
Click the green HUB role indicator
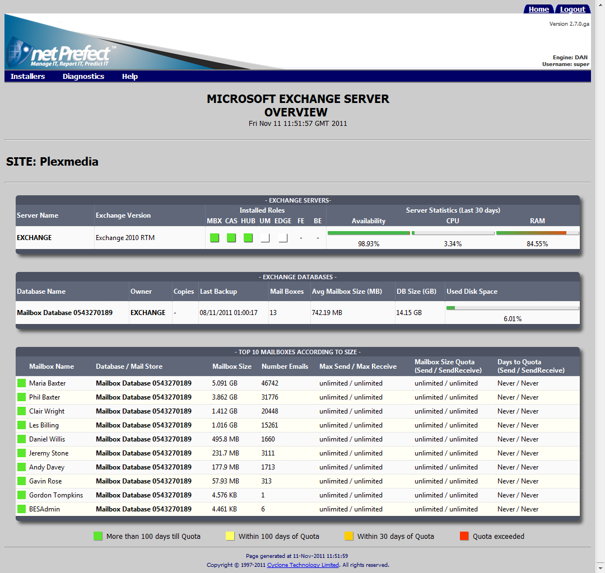tap(248, 238)
